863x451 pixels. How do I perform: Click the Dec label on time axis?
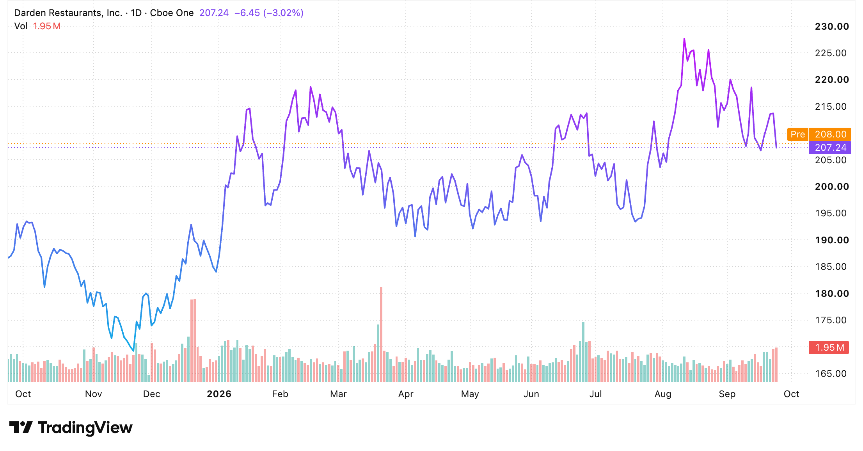[152, 394]
